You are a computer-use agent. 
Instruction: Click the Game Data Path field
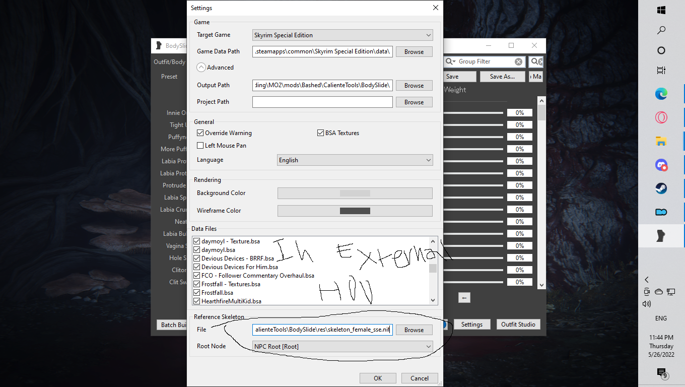pyautogui.click(x=322, y=51)
